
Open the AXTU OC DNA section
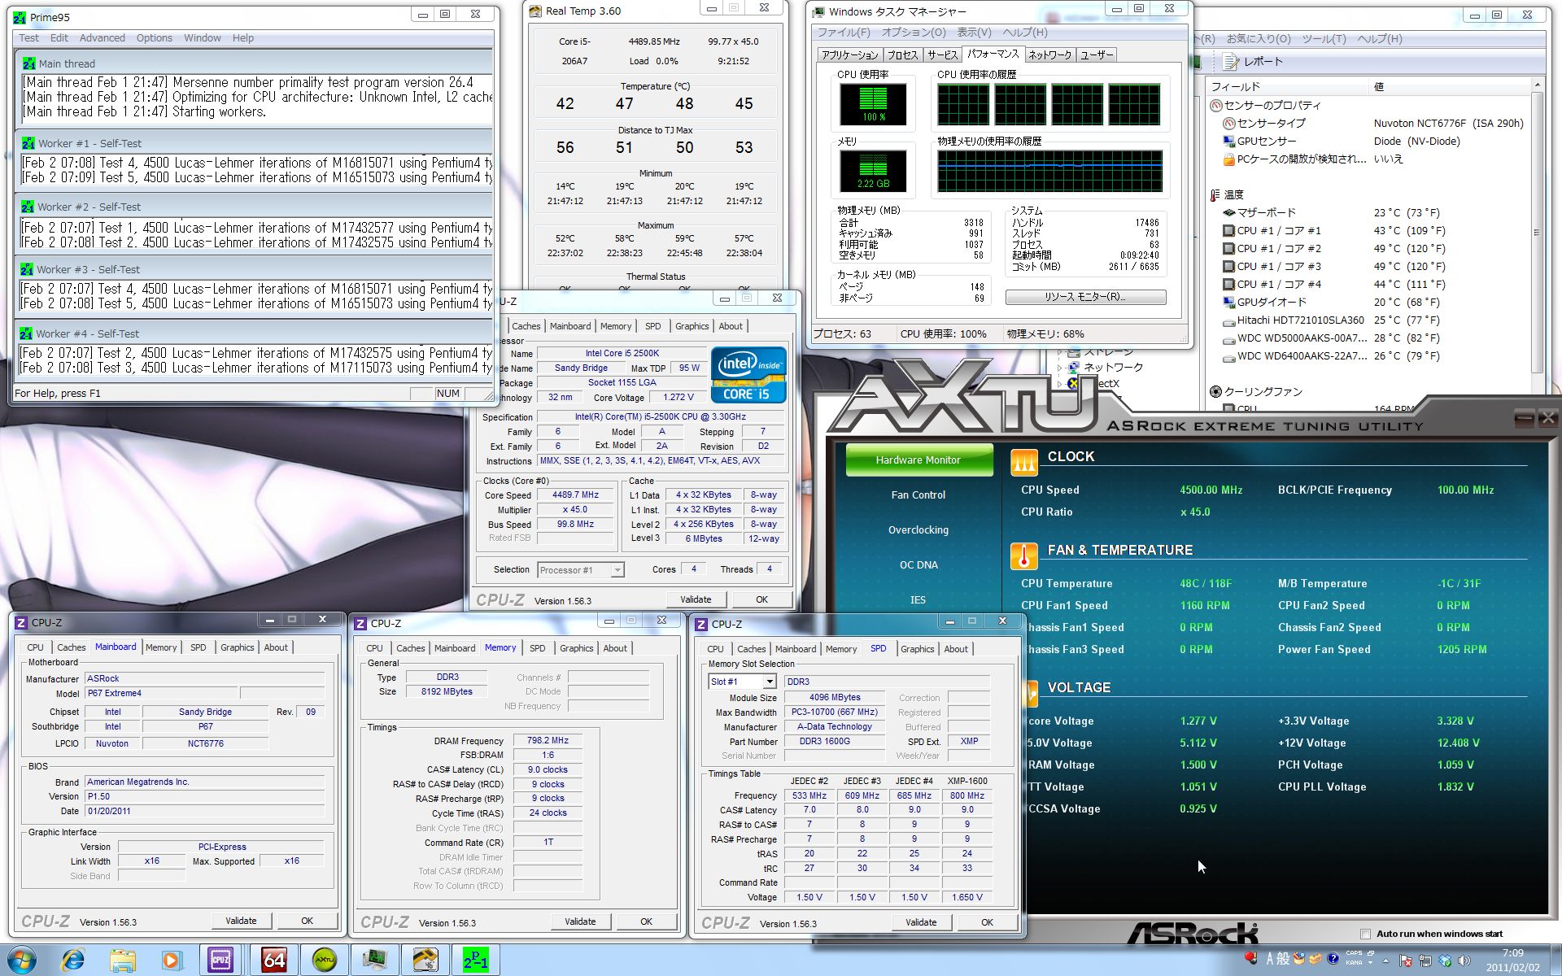[918, 564]
